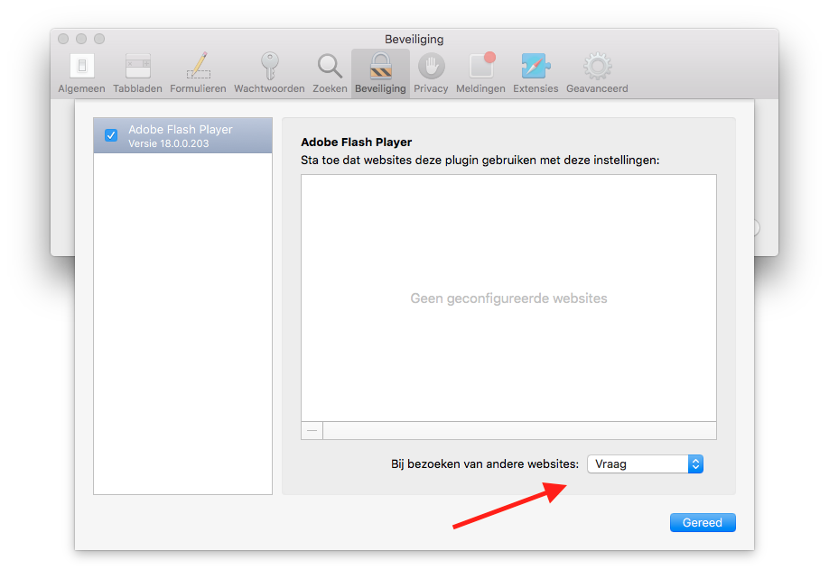
Task: Show the Meldingen notification settings
Action: pyautogui.click(x=481, y=72)
